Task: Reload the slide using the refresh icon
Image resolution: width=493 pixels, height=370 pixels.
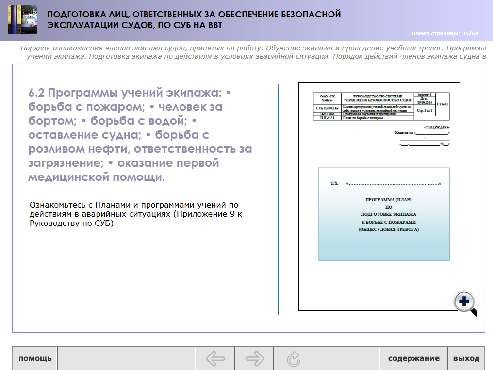Action: tap(293, 359)
